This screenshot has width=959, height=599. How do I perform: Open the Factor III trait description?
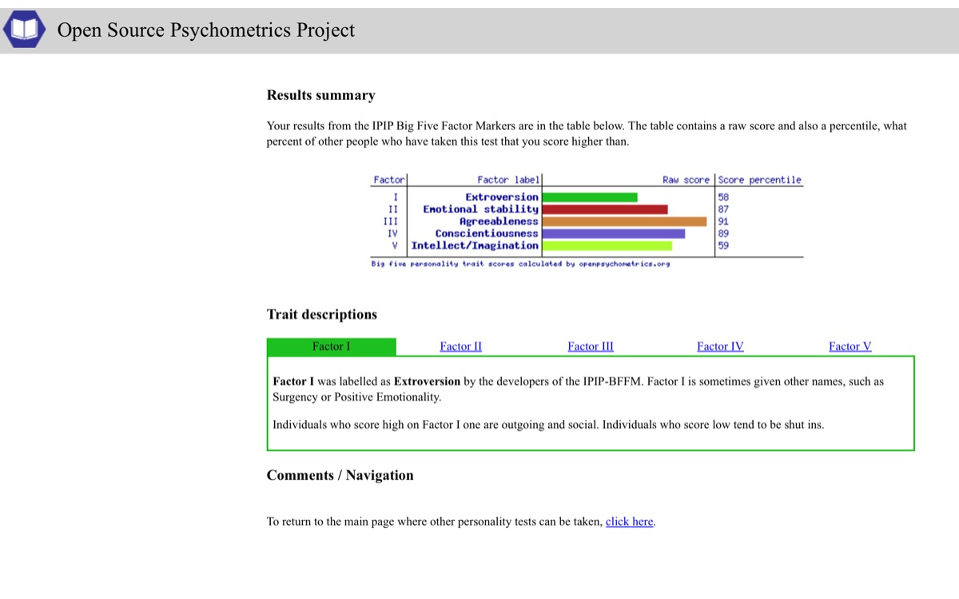tap(591, 346)
